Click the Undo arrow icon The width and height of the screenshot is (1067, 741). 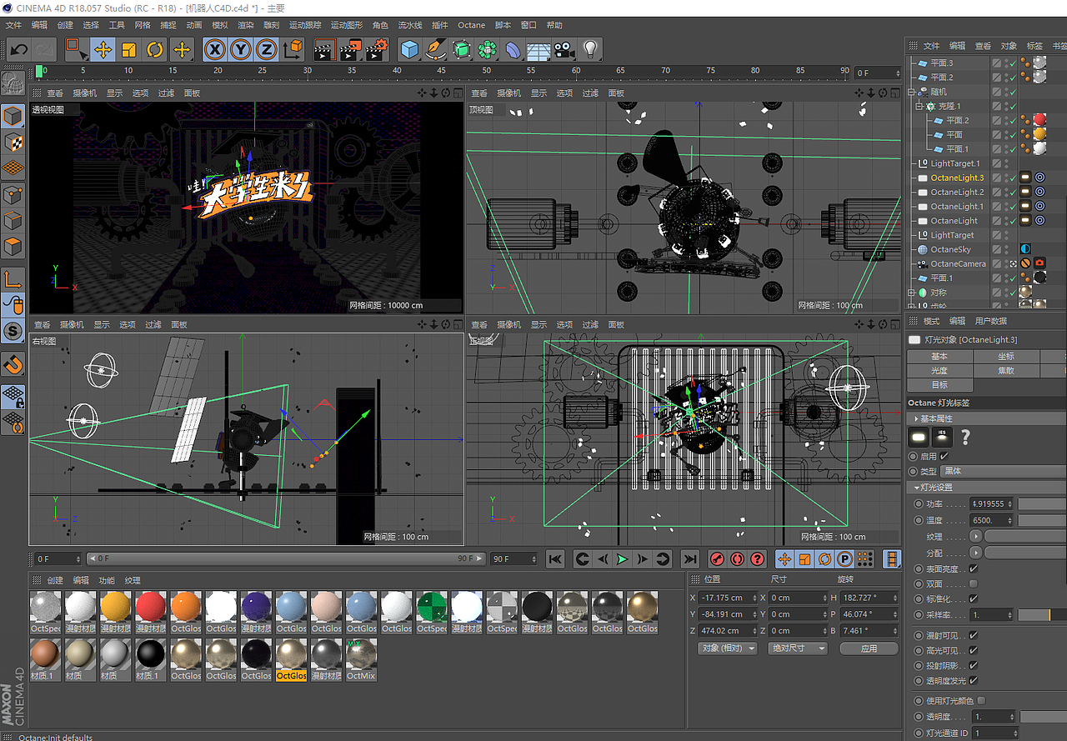(x=18, y=50)
